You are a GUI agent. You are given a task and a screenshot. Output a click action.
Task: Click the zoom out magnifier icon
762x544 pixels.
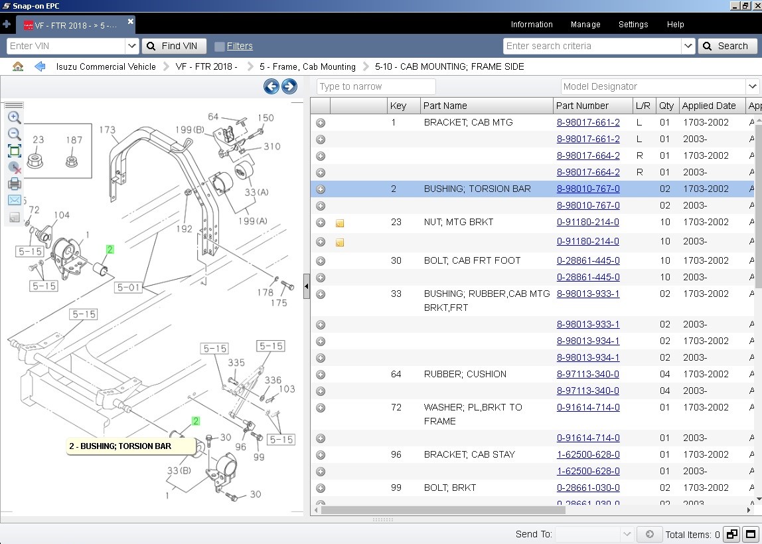(14, 134)
